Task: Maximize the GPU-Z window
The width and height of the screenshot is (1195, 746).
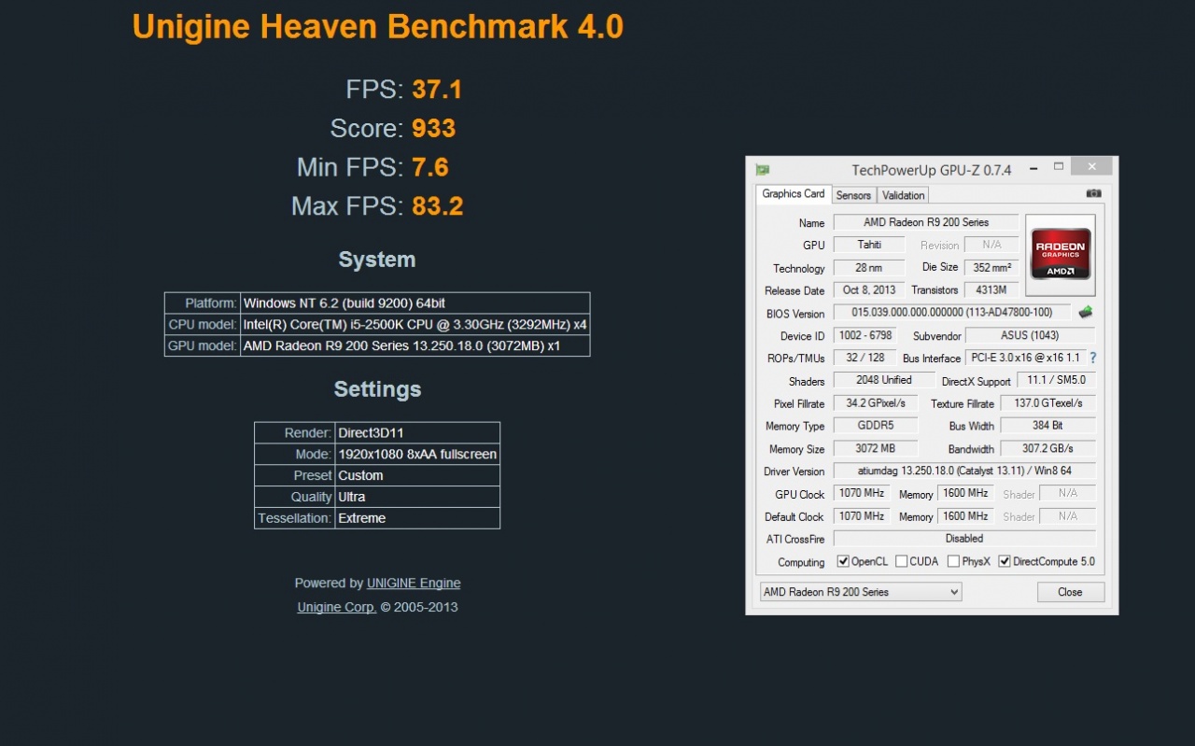Action: pyautogui.click(x=1059, y=167)
